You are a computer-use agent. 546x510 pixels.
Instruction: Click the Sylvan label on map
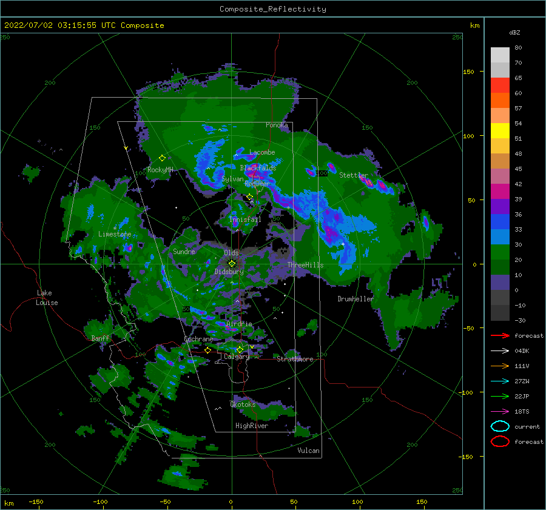pos(232,179)
